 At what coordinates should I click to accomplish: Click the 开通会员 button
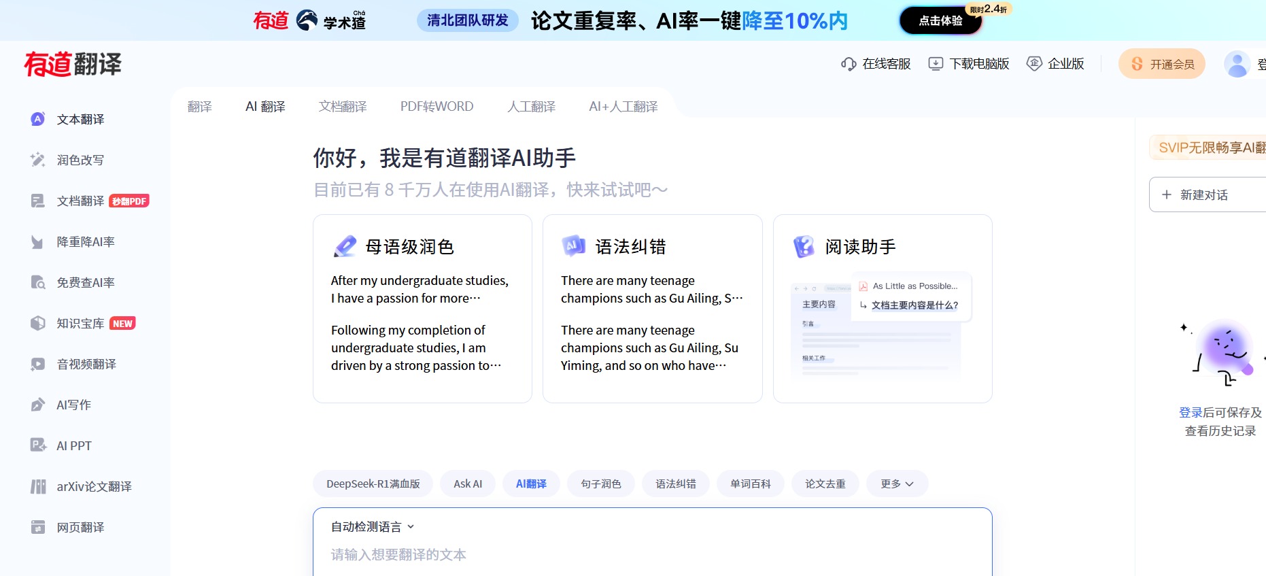1162,64
